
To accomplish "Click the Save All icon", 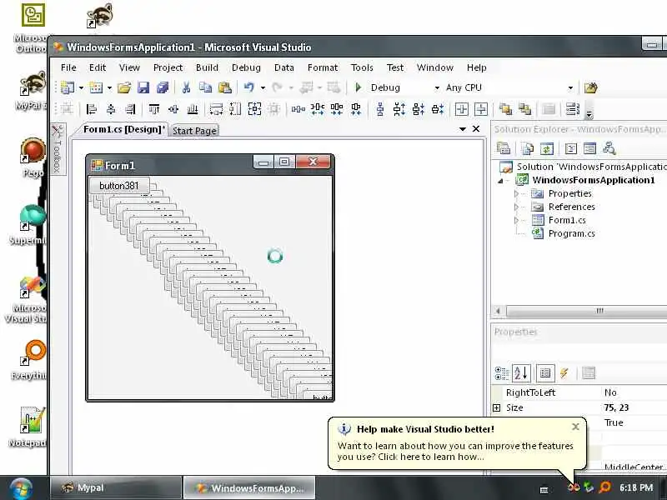I will click(163, 87).
